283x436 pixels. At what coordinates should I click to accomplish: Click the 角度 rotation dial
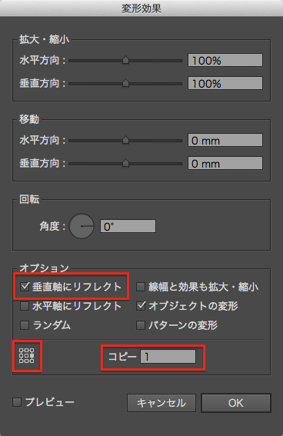pyautogui.click(x=82, y=226)
